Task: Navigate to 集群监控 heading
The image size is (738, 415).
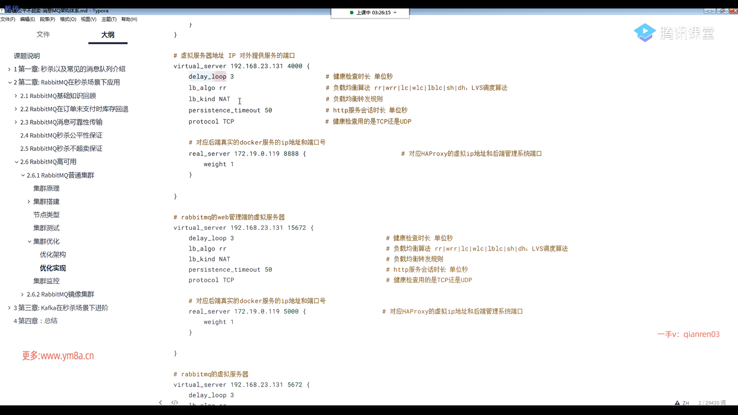Action: (x=46, y=281)
